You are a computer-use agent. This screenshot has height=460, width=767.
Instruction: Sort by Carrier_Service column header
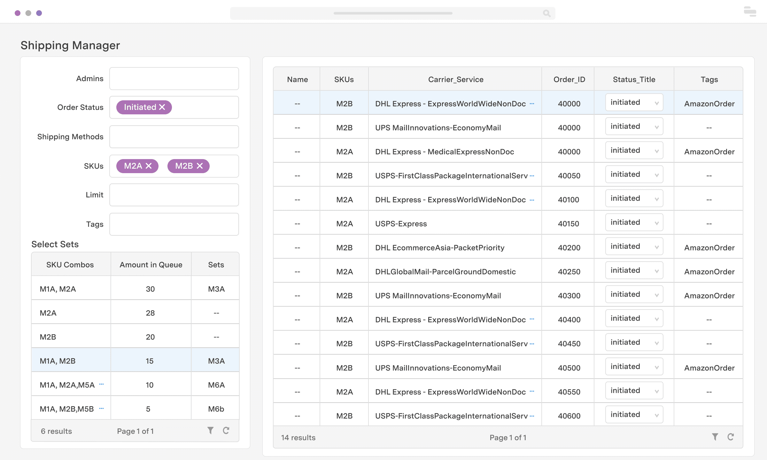[455, 80]
